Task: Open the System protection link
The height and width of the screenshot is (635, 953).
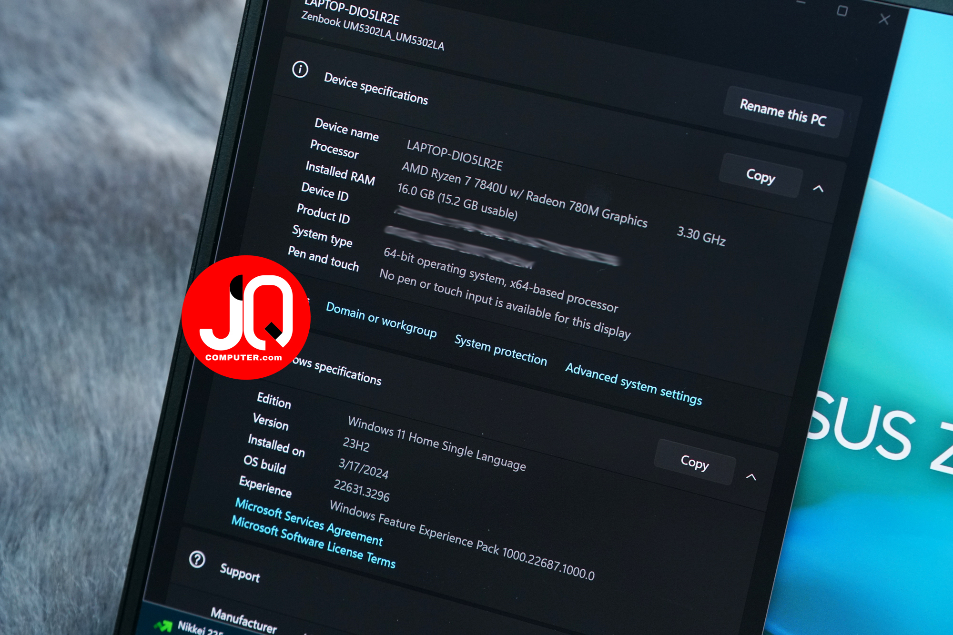Action: click(x=501, y=350)
